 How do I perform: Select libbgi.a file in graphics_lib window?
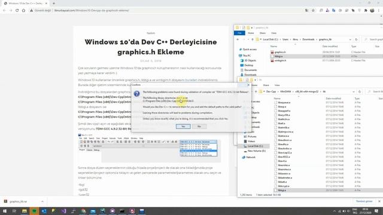(278, 56)
